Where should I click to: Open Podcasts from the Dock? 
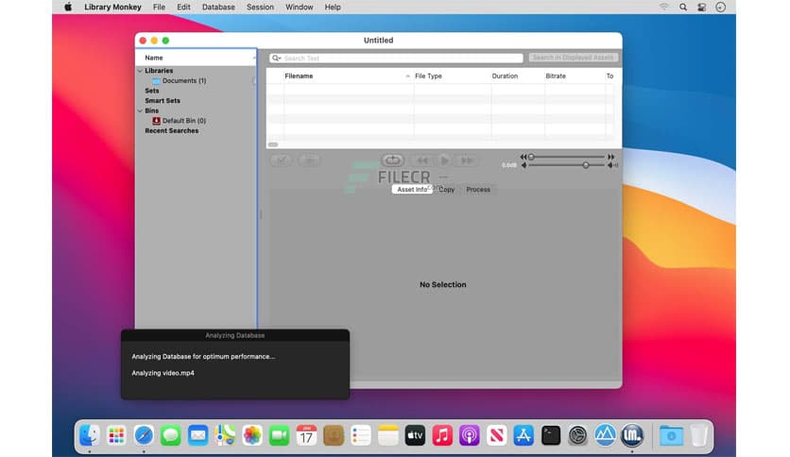coord(470,435)
